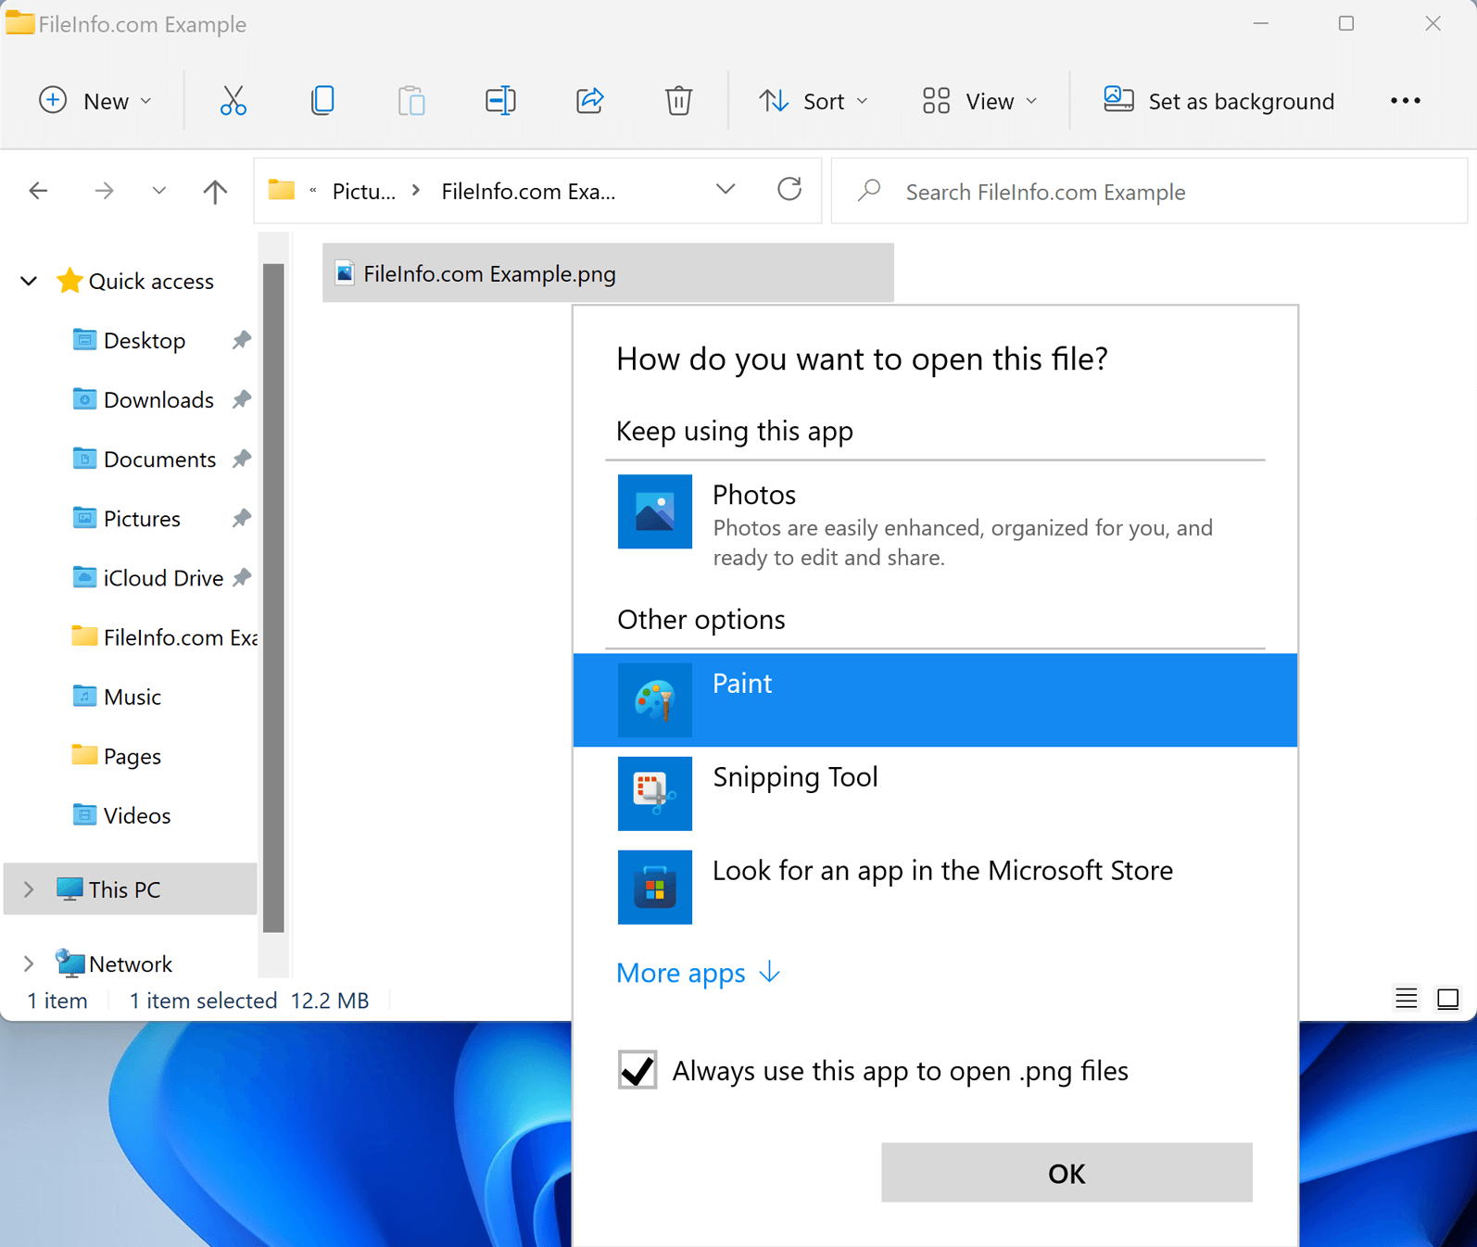This screenshot has width=1477, height=1247.
Task: Expand the address bar history dropdown
Action: coord(726,190)
